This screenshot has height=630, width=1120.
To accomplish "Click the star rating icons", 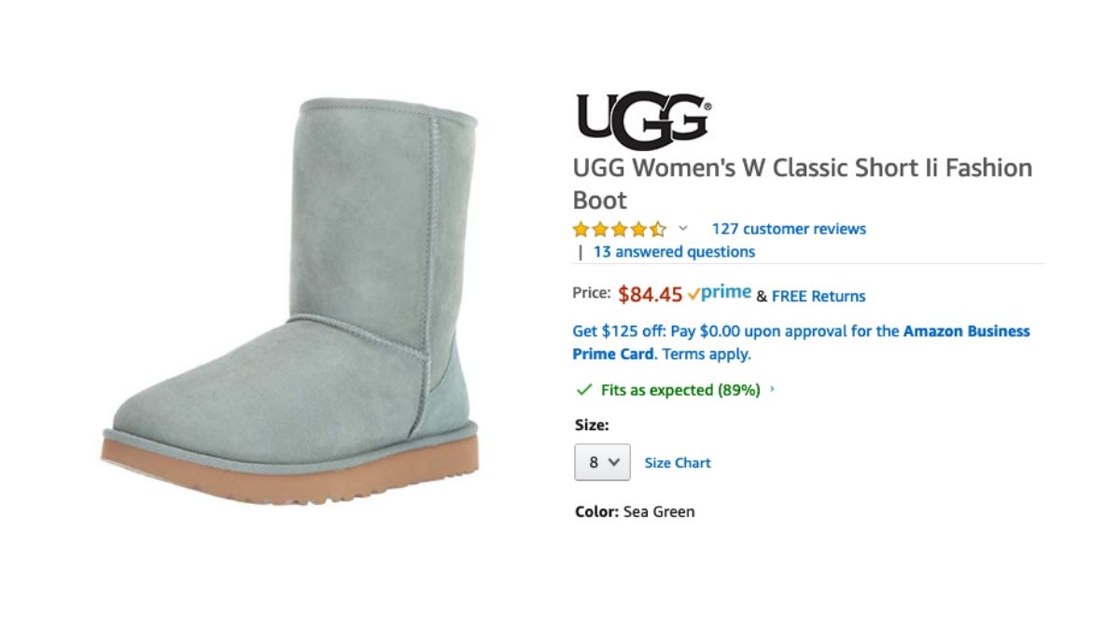I will click(x=620, y=229).
